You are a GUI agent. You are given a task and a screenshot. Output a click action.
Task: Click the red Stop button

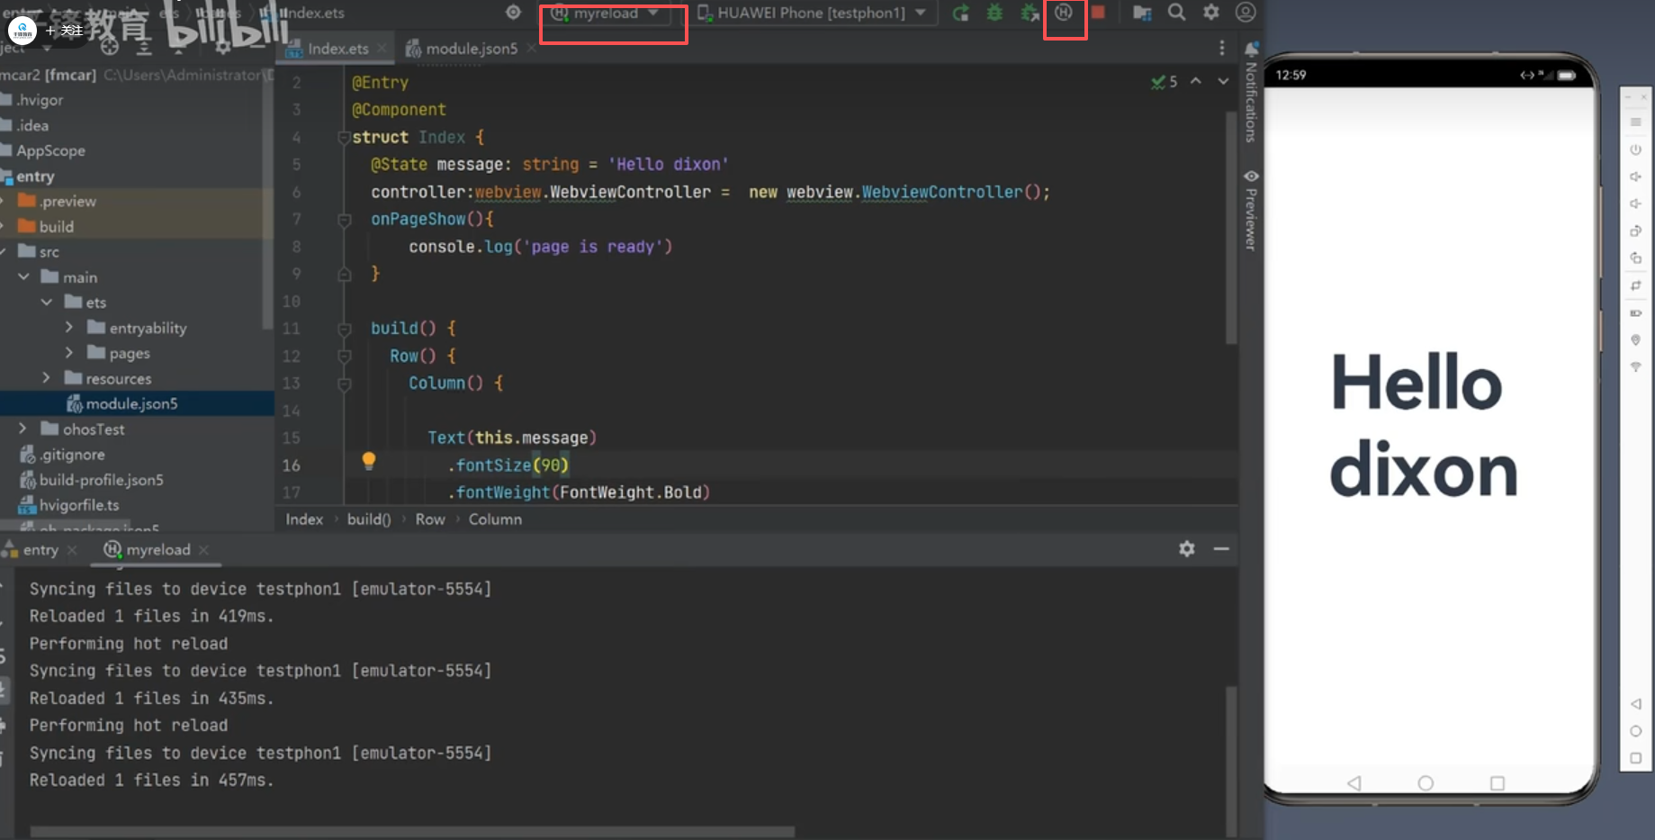point(1098,13)
